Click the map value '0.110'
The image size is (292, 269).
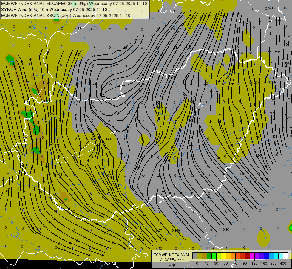(x=243, y=192)
